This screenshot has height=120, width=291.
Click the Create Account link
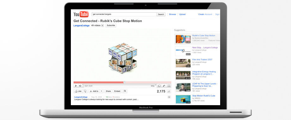point(205,14)
